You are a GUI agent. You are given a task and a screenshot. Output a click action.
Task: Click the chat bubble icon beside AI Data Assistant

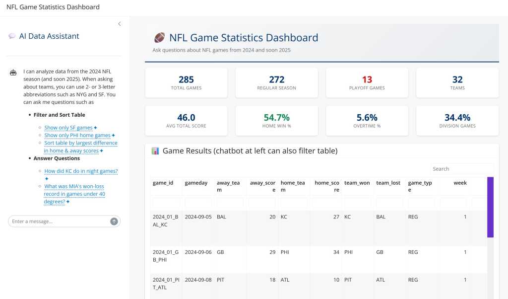(x=12, y=36)
